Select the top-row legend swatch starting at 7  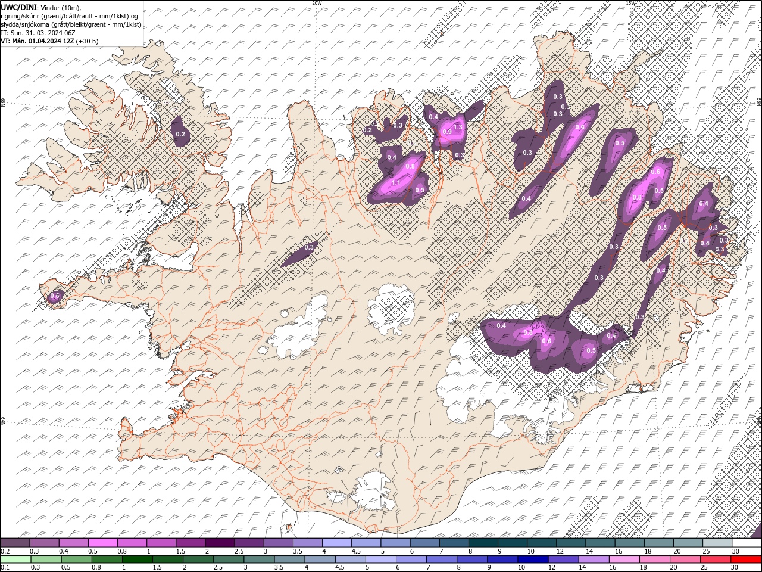454,543
